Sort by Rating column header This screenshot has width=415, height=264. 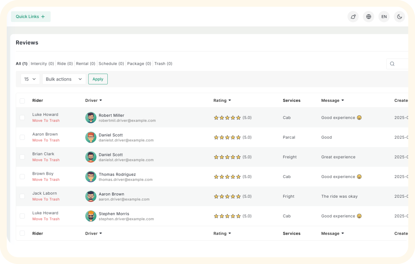pyautogui.click(x=222, y=100)
